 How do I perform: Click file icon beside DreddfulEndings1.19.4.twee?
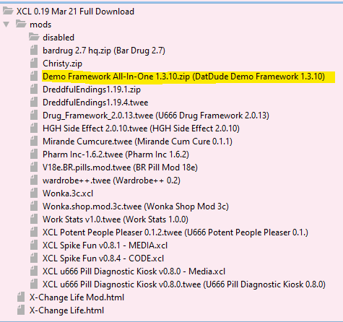34,103
